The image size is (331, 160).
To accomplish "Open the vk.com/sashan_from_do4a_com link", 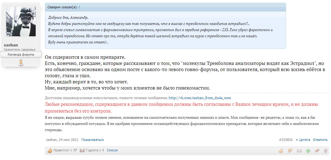I will (200, 98).
